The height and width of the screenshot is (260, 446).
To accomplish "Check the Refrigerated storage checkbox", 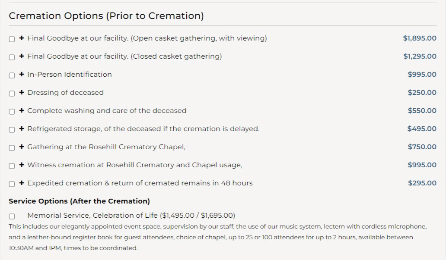I will 12,129.
